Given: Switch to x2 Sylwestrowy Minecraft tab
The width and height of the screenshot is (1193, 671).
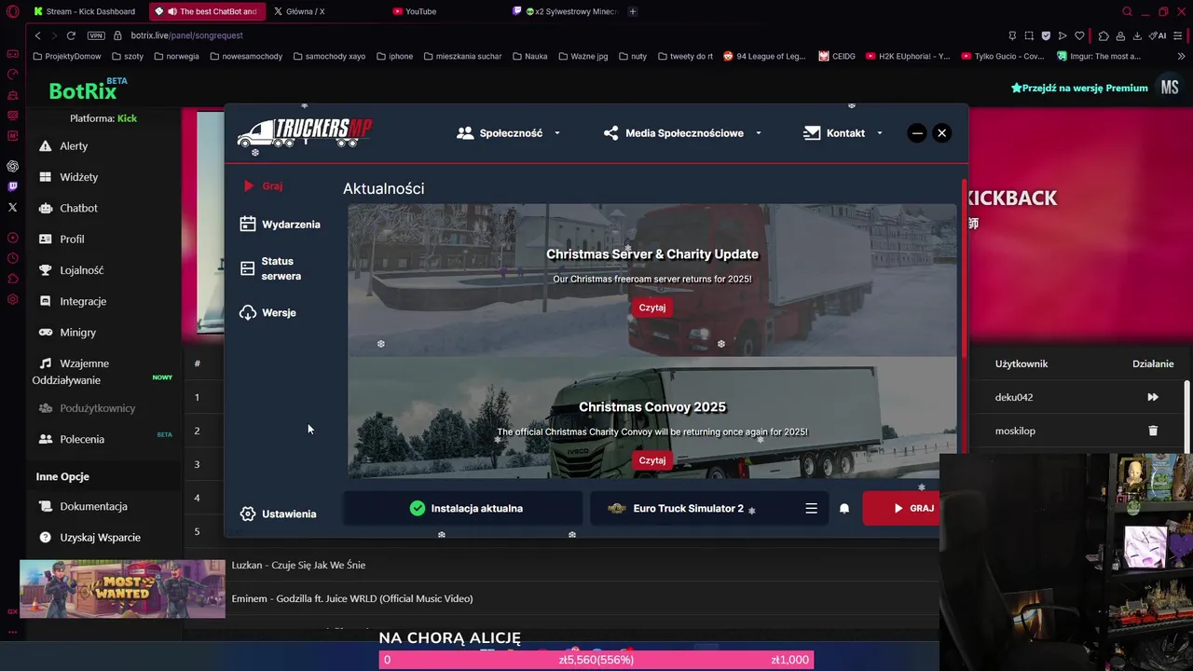Looking at the screenshot, I should [565, 11].
